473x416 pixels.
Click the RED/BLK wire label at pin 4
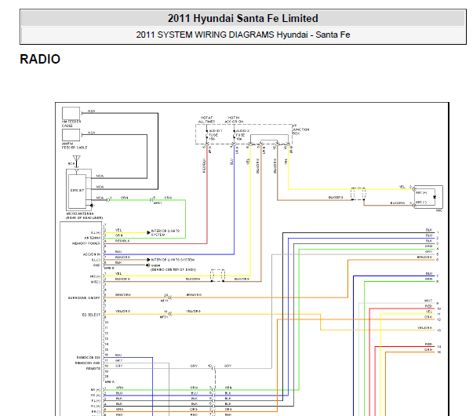click(x=122, y=241)
